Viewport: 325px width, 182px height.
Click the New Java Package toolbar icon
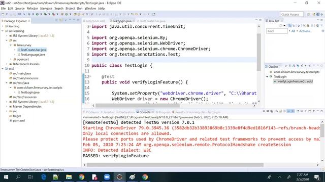(62, 14)
